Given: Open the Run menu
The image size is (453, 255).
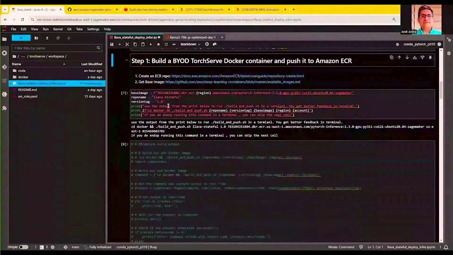Looking at the screenshot, I should tap(46, 29).
